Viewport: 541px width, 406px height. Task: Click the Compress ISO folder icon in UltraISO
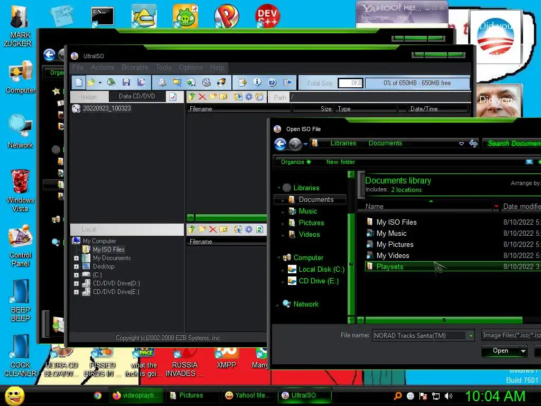tap(177, 82)
